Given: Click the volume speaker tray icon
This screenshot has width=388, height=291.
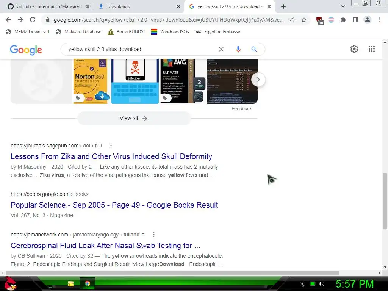Looking at the screenshot, I should (x=322, y=284).
